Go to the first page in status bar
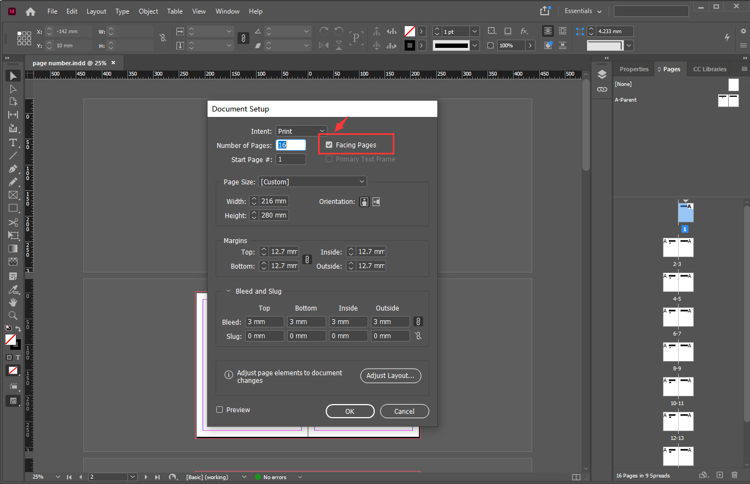Image resolution: width=750 pixels, height=484 pixels. [69, 477]
